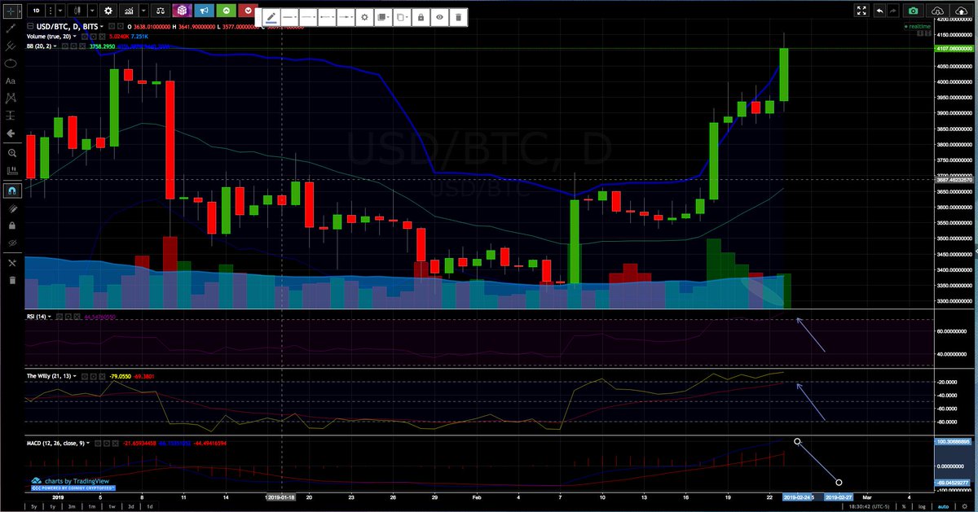This screenshot has height=512, width=978.
Task: Toggle percent scale button
Action: pyautogui.click(x=903, y=506)
